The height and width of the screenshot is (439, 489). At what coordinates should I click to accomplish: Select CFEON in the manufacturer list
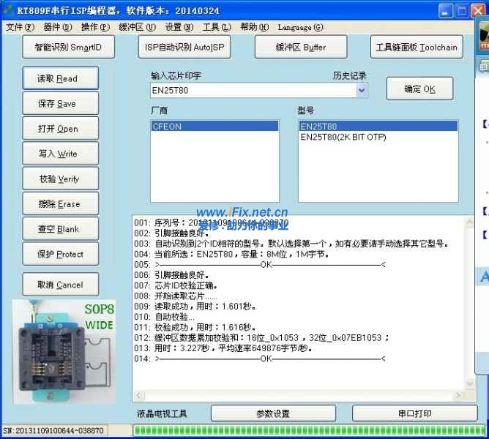point(214,127)
